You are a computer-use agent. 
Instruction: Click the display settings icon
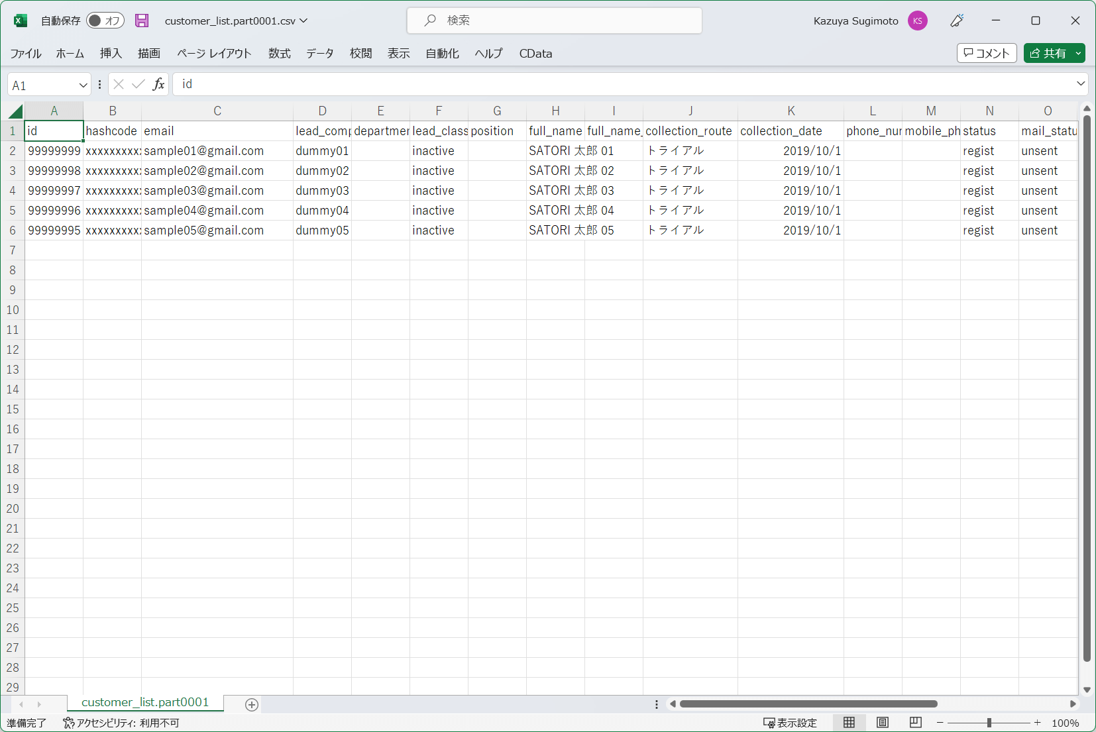(769, 723)
